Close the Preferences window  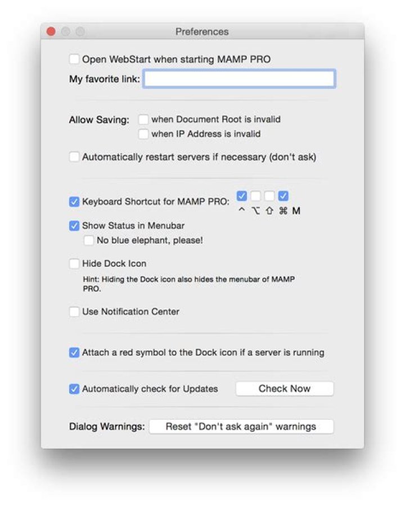(x=51, y=32)
